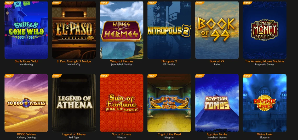Image resolution: width=298 pixels, height=140 pixels.
Task: Click the New! badge on Legend of Athena
Action: (x=56, y=76)
